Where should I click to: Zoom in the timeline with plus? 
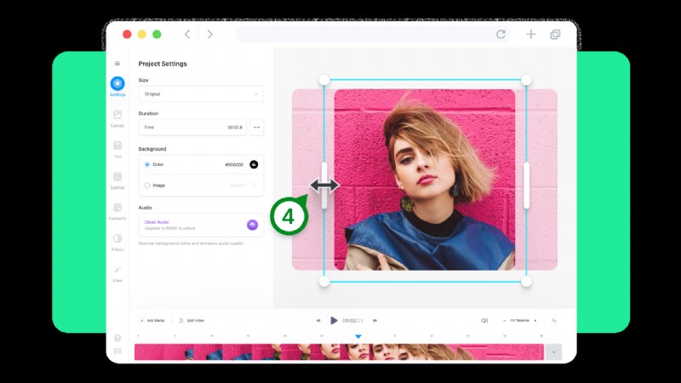pyautogui.click(x=535, y=321)
